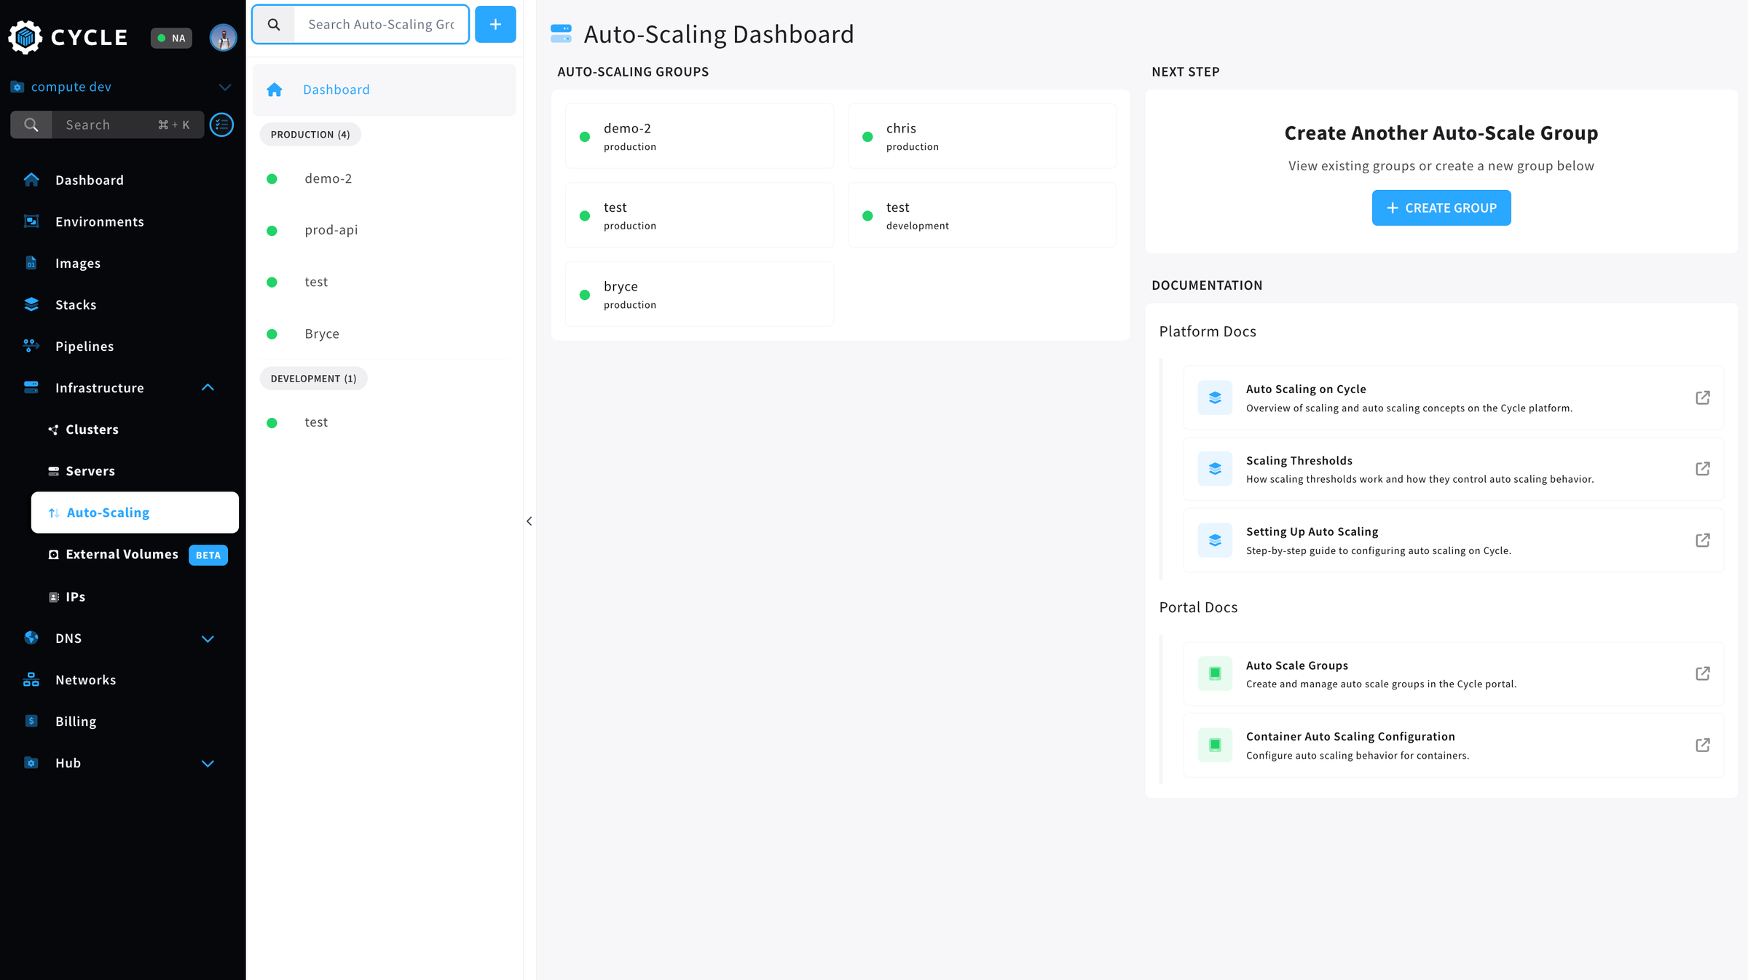
Task: Open Dashboard in main sidebar
Action: pyautogui.click(x=90, y=180)
